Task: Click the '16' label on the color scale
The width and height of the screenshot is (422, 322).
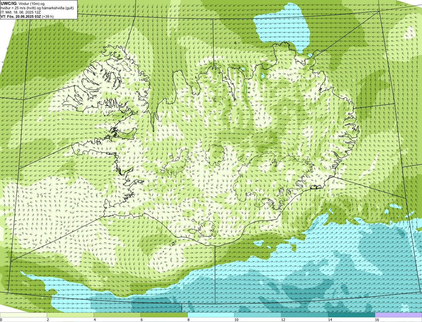Action: point(377,320)
